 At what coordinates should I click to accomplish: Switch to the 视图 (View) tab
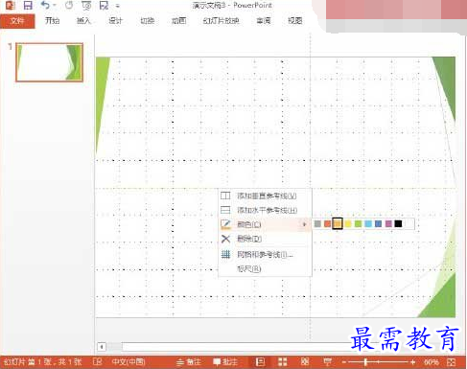click(x=295, y=21)
